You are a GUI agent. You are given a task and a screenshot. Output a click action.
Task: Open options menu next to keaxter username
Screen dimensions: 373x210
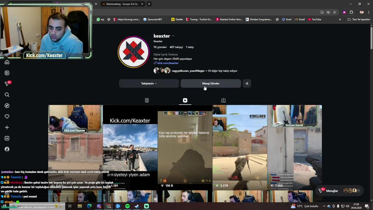pyautogui.click(x=173, y=36)
